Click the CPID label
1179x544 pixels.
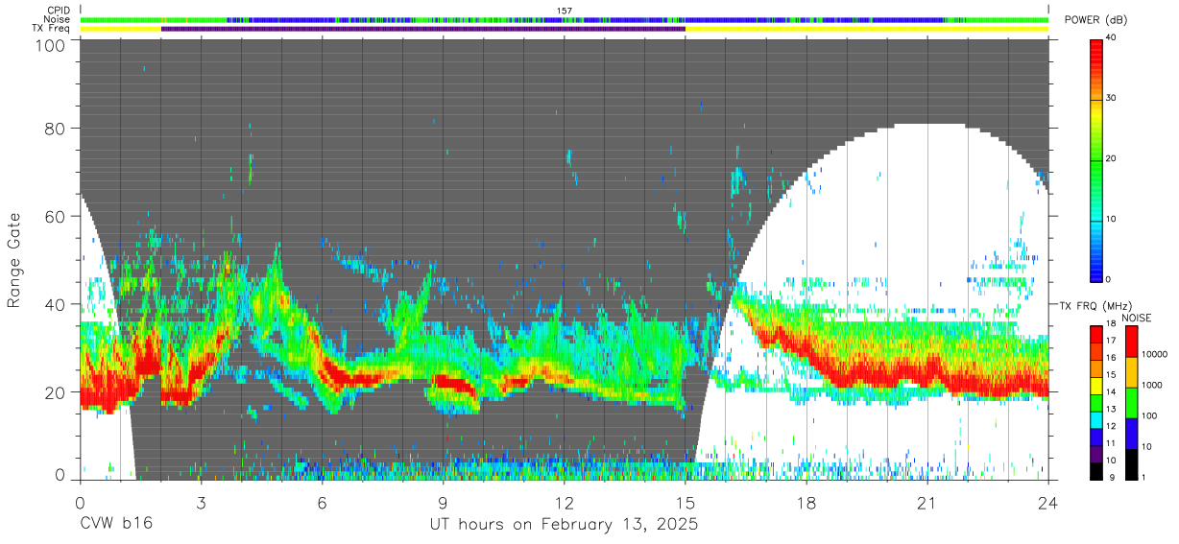pyautogui.click(x=59, y=11)
